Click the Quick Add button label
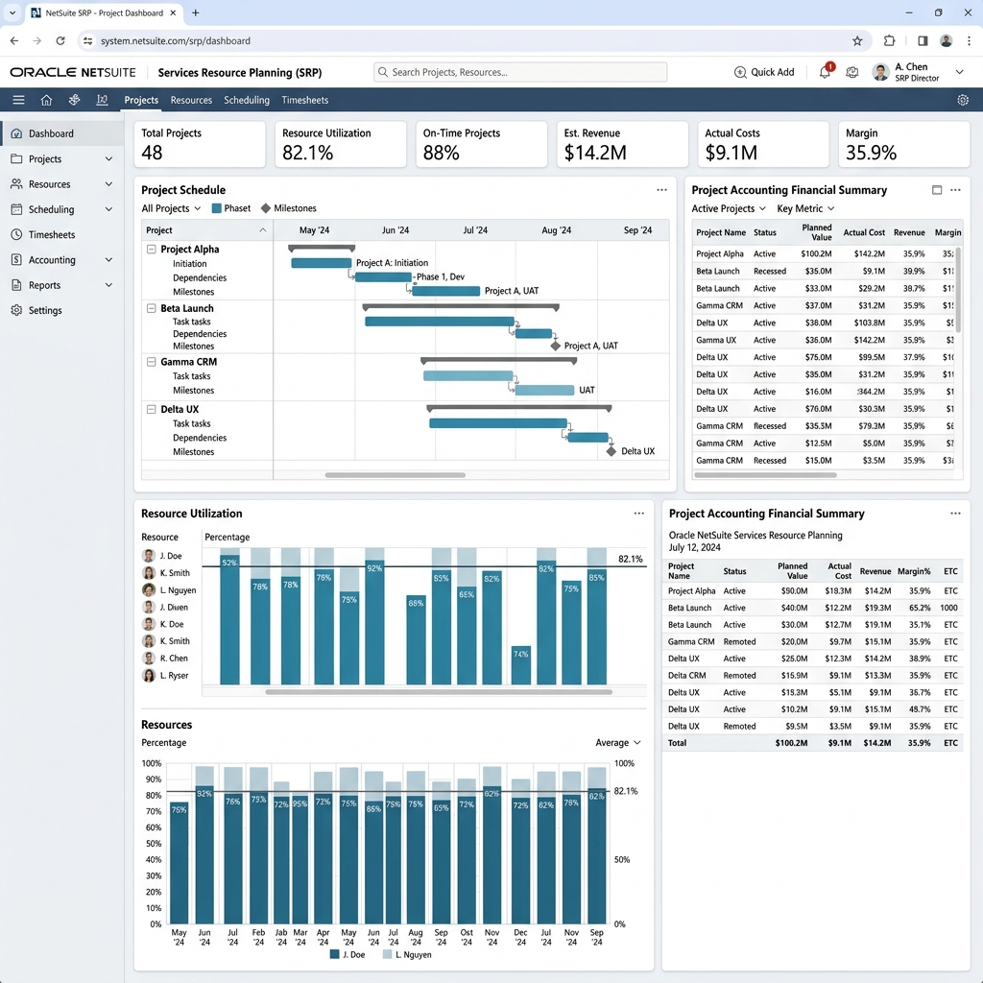The width and height of the screenshot is (983, 983). pos(773,72)
